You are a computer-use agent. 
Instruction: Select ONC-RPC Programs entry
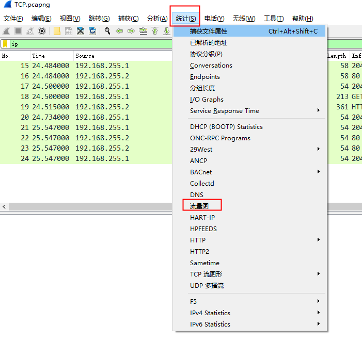pyautogui.click(x=249, y=138)
